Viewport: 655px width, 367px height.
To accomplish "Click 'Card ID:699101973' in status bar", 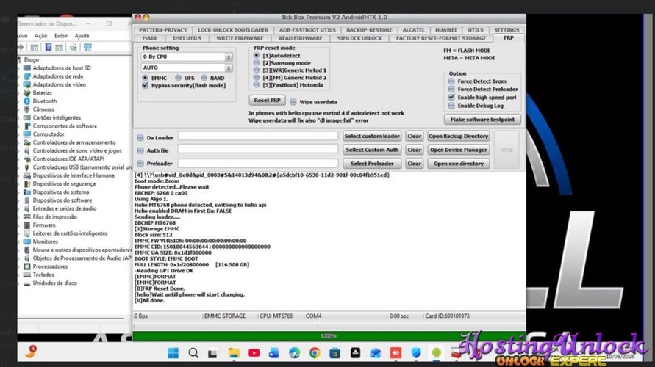I will coord(447,316).
